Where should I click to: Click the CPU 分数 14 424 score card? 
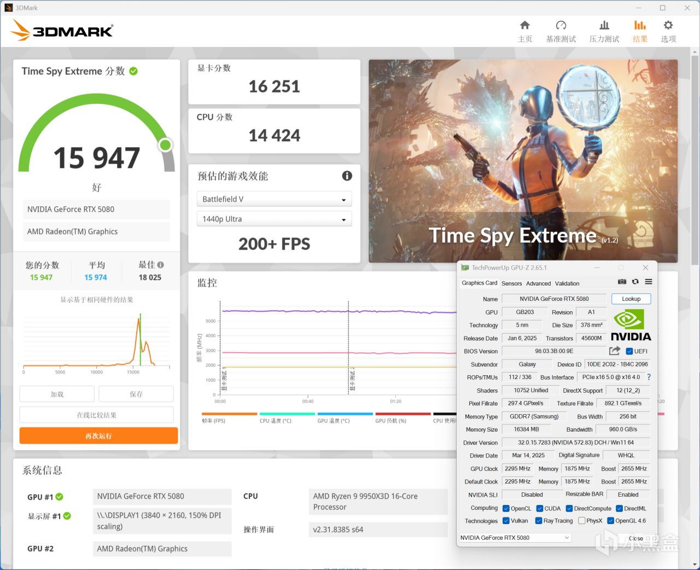click(x=274, y=131)
